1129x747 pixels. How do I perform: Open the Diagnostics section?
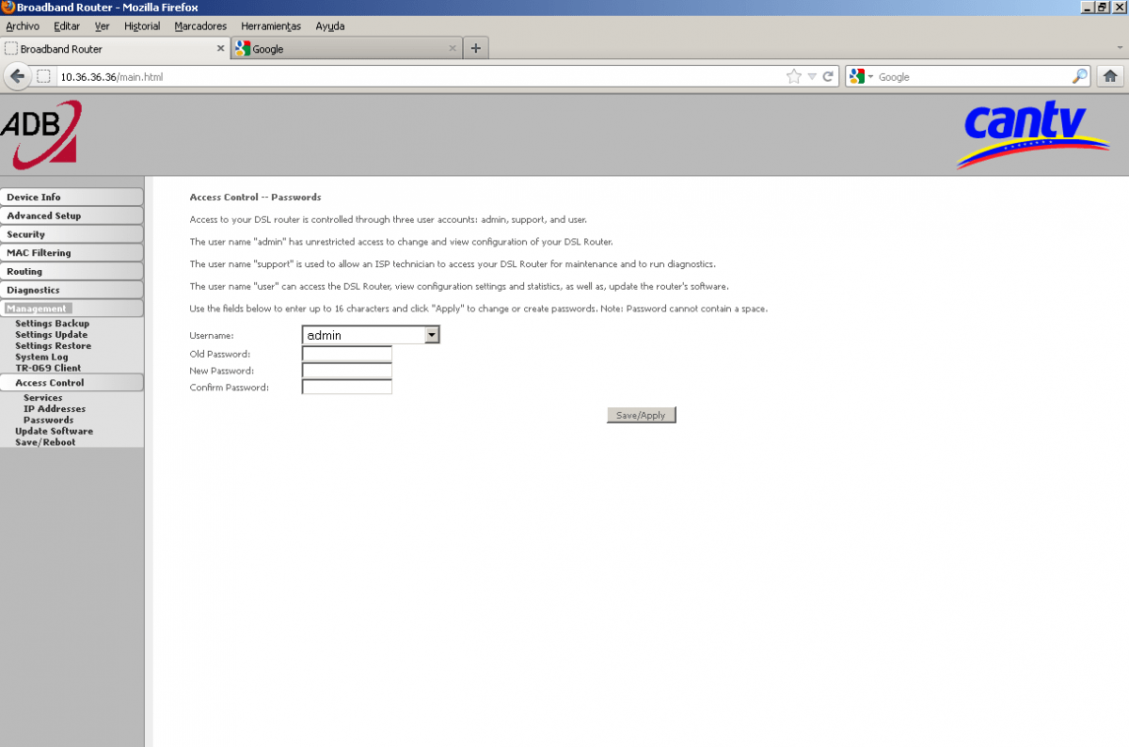pyautogui.click(x=72, y=290)
